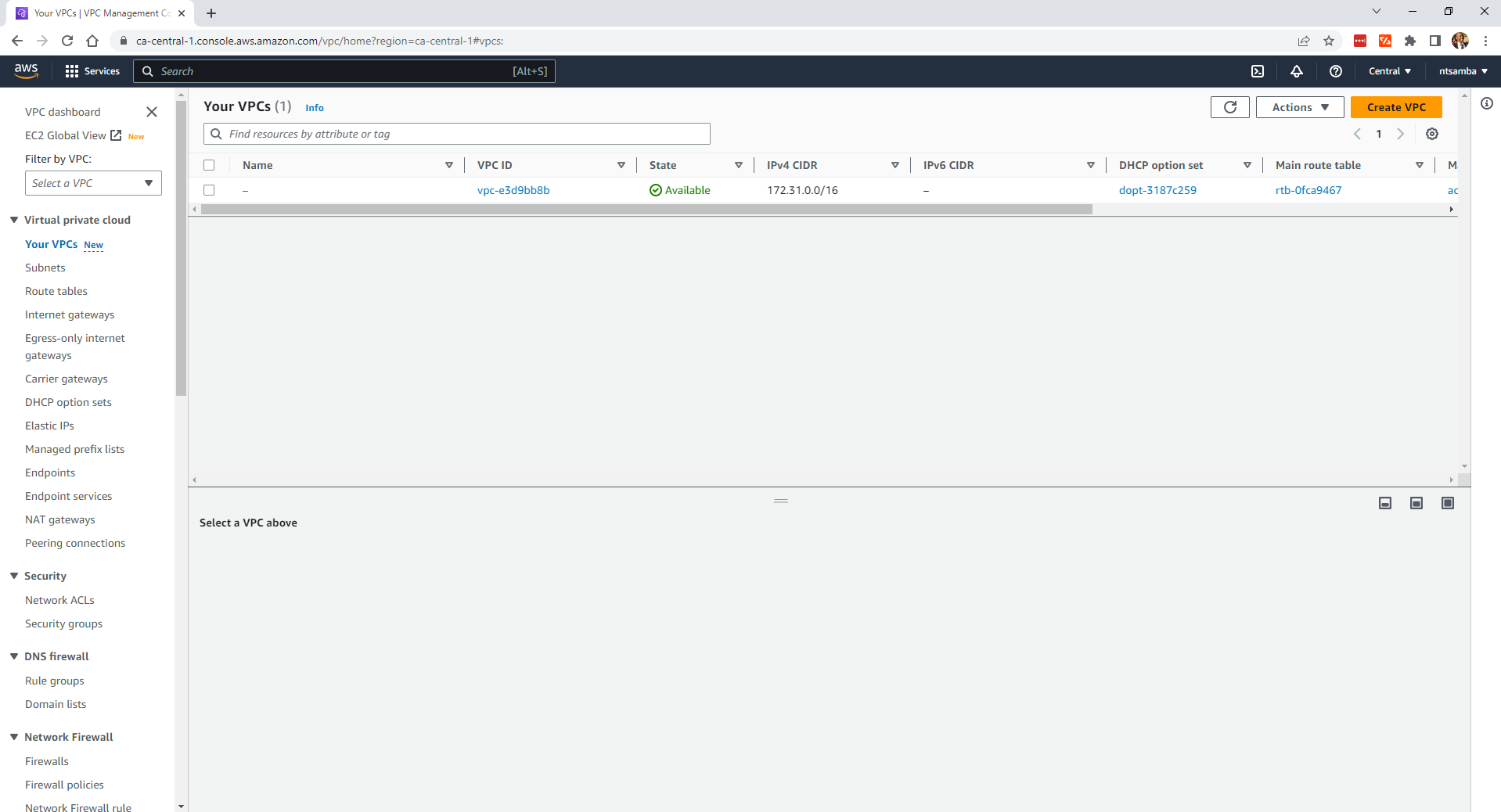The width and height of the screenshot is (1501, 812).
Task: Open AWS CloudShell terminal icon
Action: (x=1258, y=71)
